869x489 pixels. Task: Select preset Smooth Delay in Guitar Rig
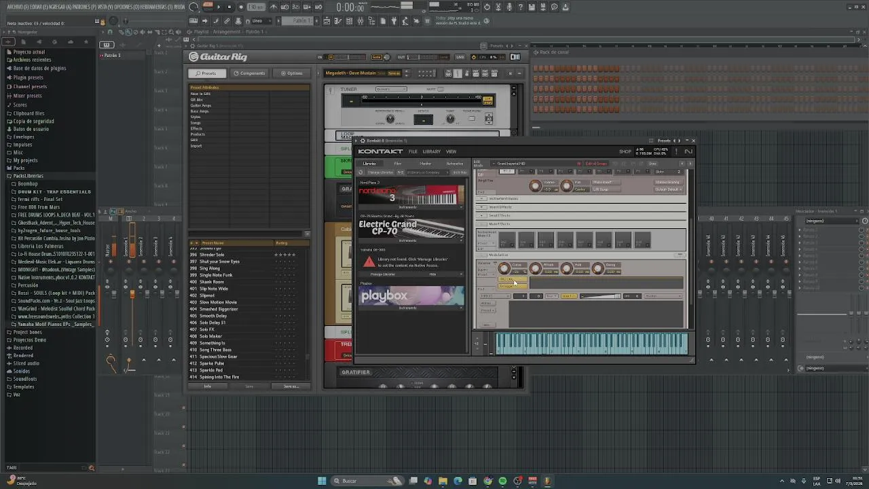pyautogui.click(x=213, y=316)
